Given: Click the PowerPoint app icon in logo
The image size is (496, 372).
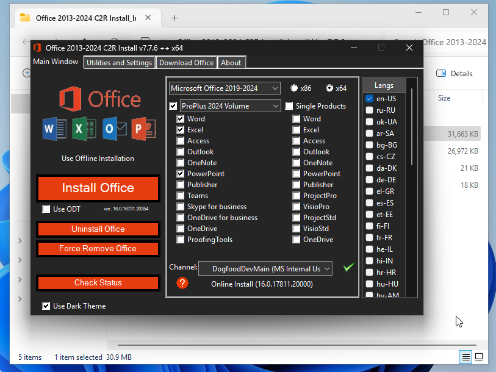Looking at the screenshot, I should 143,129.
